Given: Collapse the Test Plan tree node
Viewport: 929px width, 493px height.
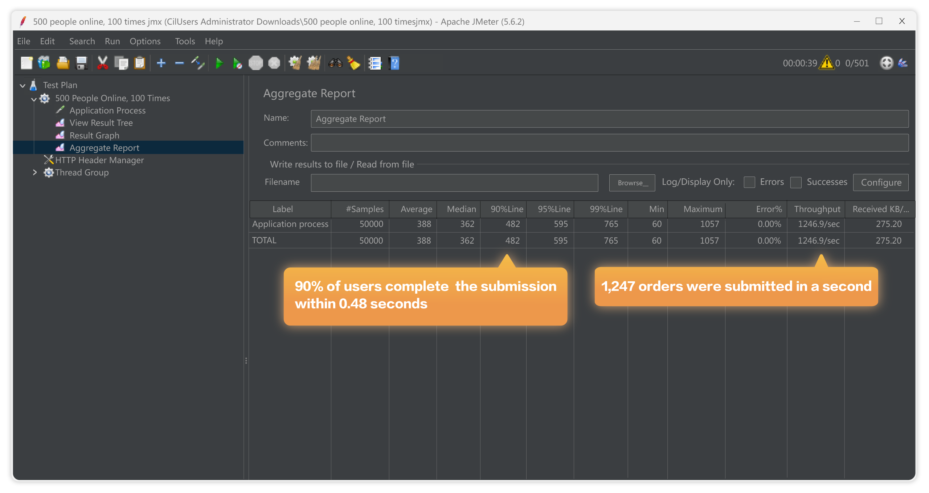Looking at the screenshot, I should 22,86.
